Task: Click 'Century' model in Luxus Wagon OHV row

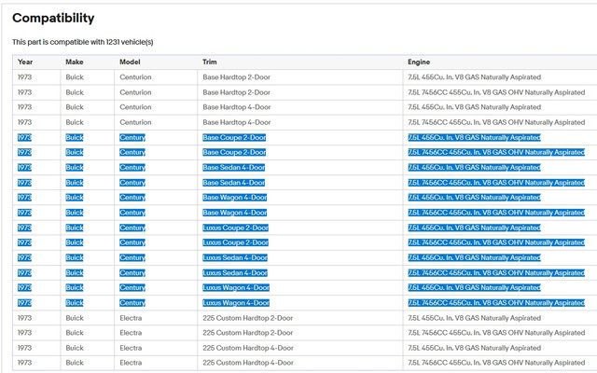Action: [x=132, y=303]
